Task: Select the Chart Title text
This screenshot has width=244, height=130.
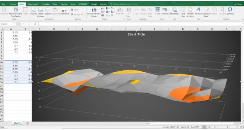Action: (x=136, y=34)
